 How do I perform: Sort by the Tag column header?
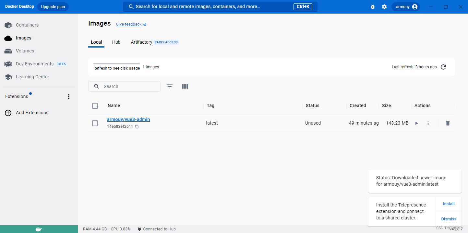click(210, 105)
